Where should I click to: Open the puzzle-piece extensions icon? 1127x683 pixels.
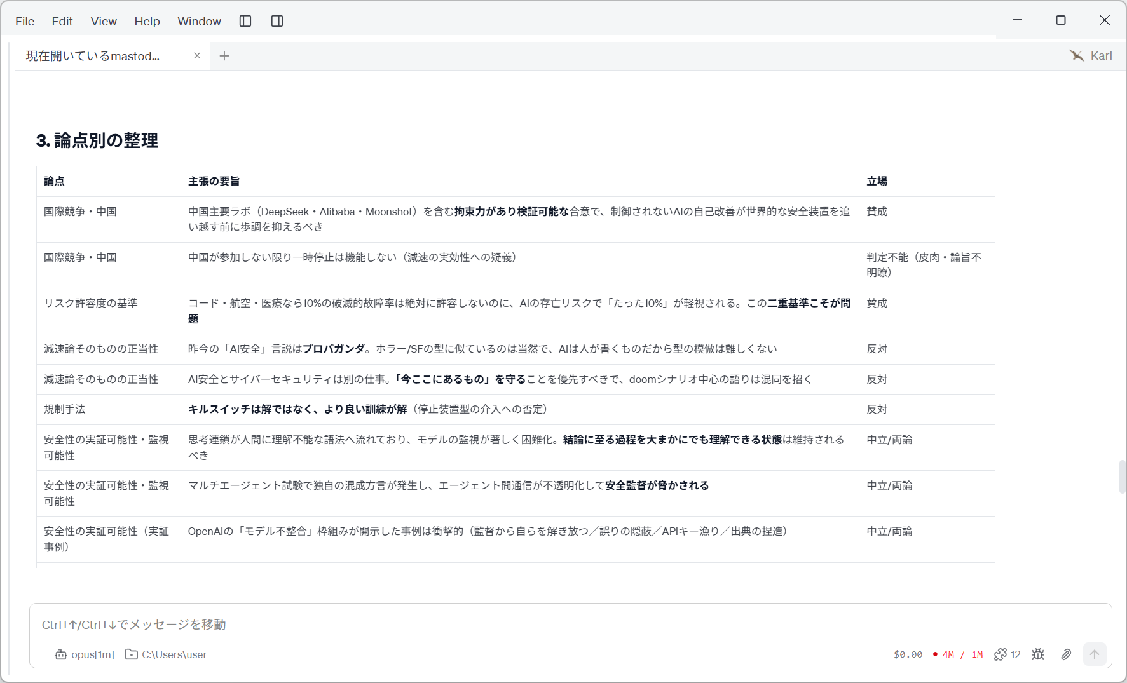[1001, 654]
